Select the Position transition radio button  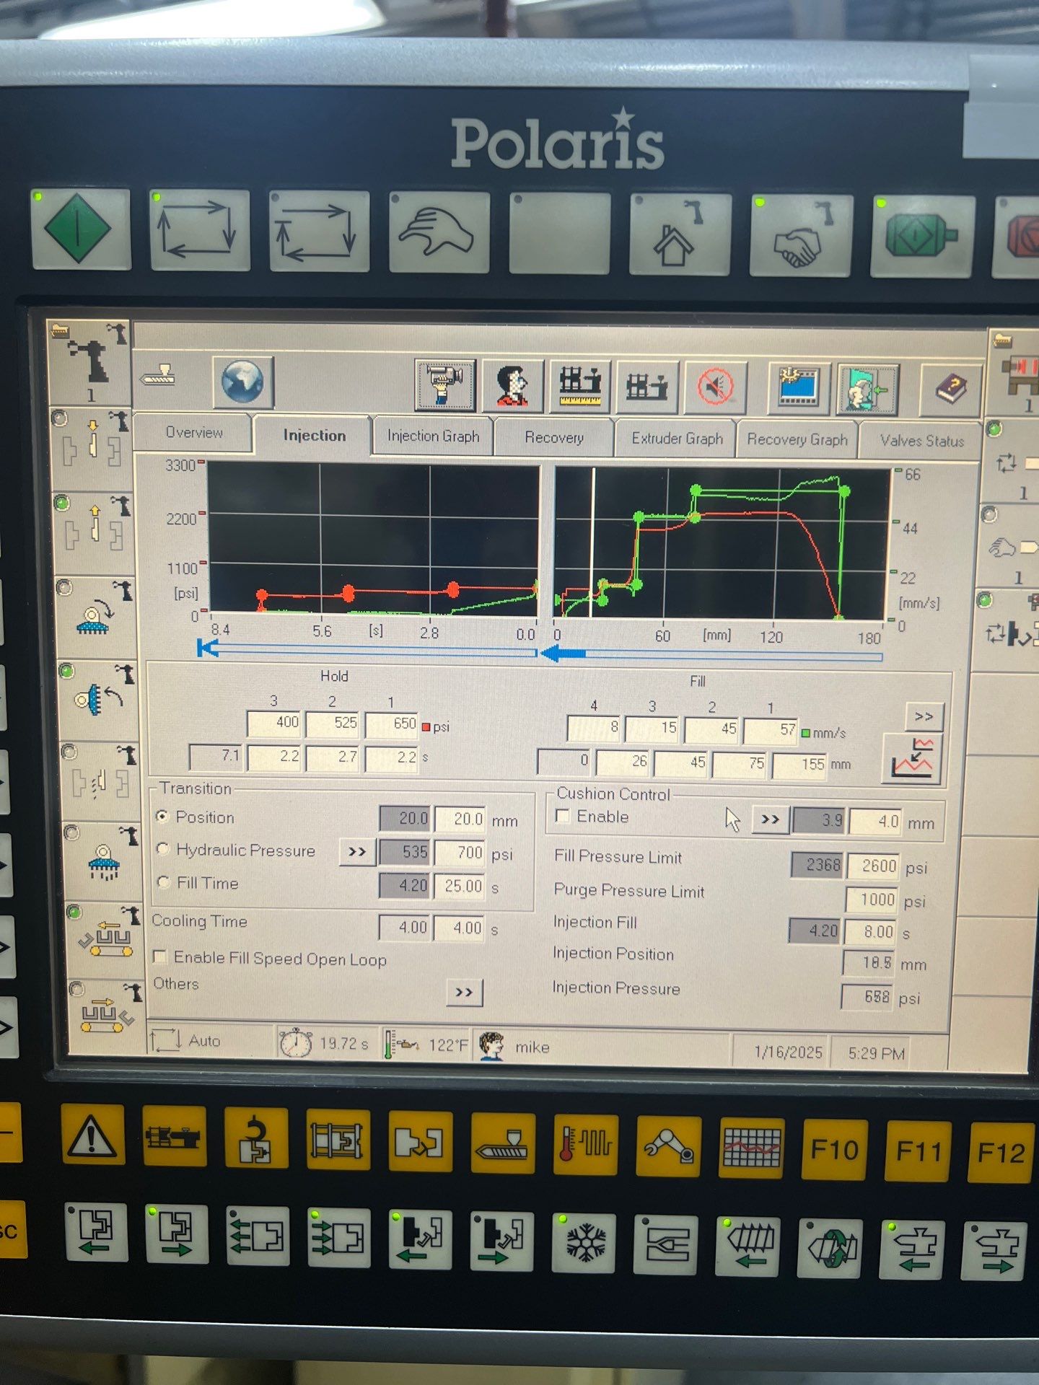(162, 817)
